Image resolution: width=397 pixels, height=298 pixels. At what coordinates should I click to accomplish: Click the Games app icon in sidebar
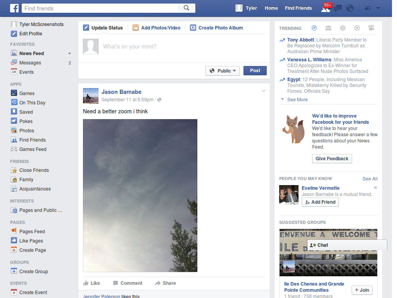[x=14, y=93]
